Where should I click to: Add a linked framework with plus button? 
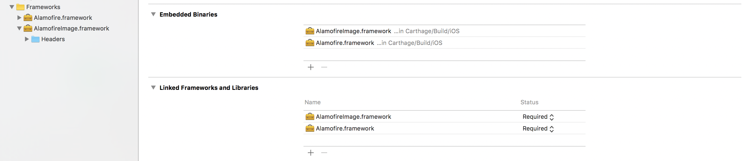(310, 152)
